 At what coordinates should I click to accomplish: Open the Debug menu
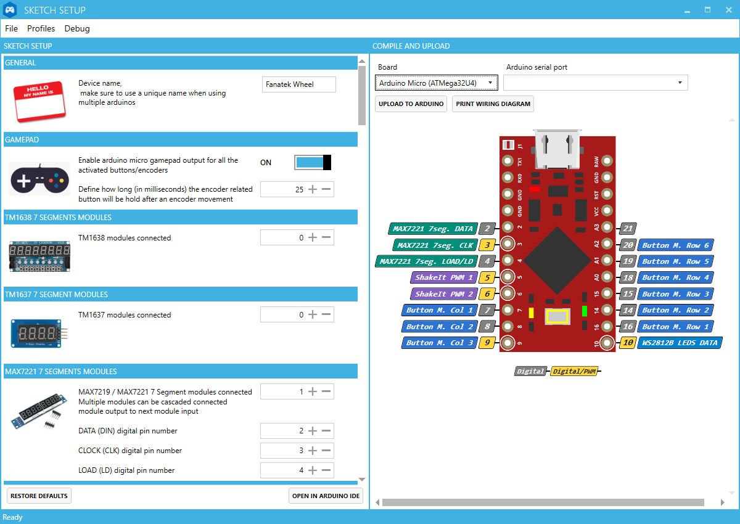[x=77, y=28]
